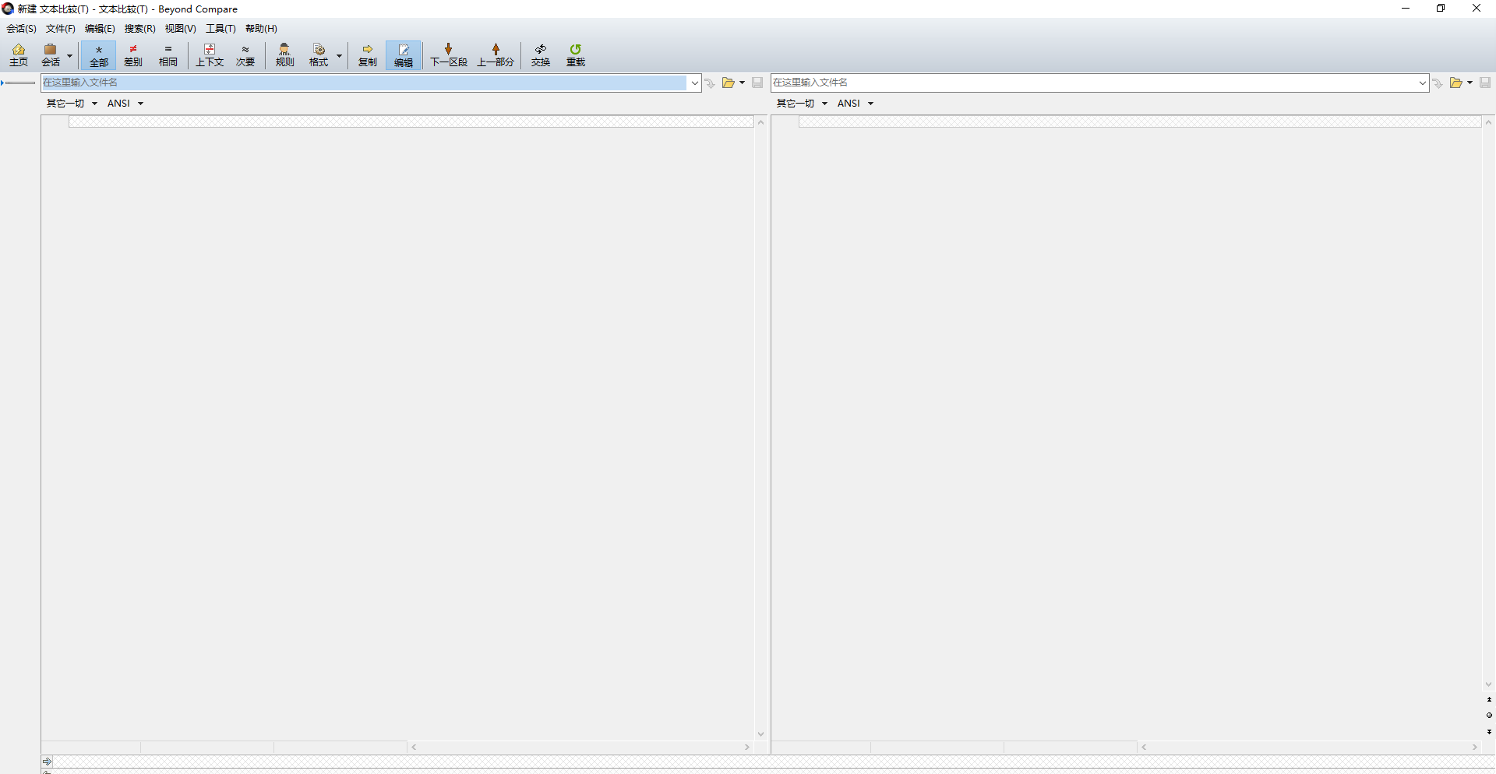Expand the 格式 dropdown arrow
The width and height of the screenshot is (1496, 774).
point(339,55)
